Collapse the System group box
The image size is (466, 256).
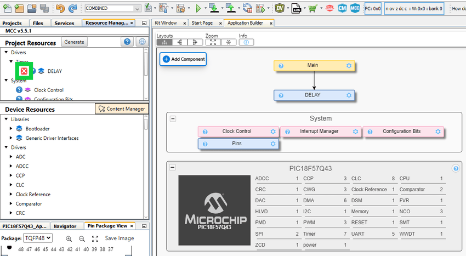[x=173, y=118]
